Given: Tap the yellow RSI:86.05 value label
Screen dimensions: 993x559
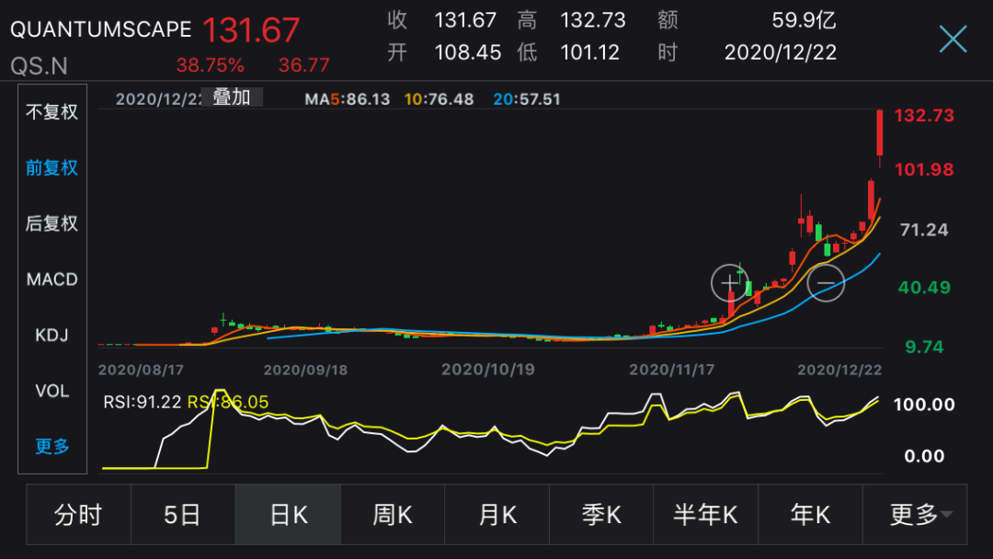Looking at the screenshot, I should 228,402.
